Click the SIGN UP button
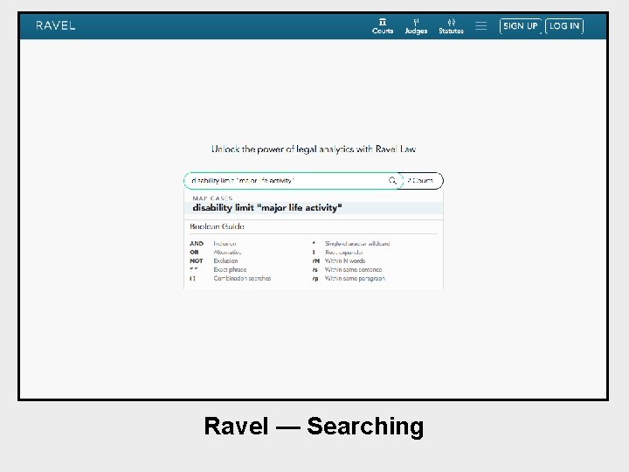629x472 pixels. [521, 26]
